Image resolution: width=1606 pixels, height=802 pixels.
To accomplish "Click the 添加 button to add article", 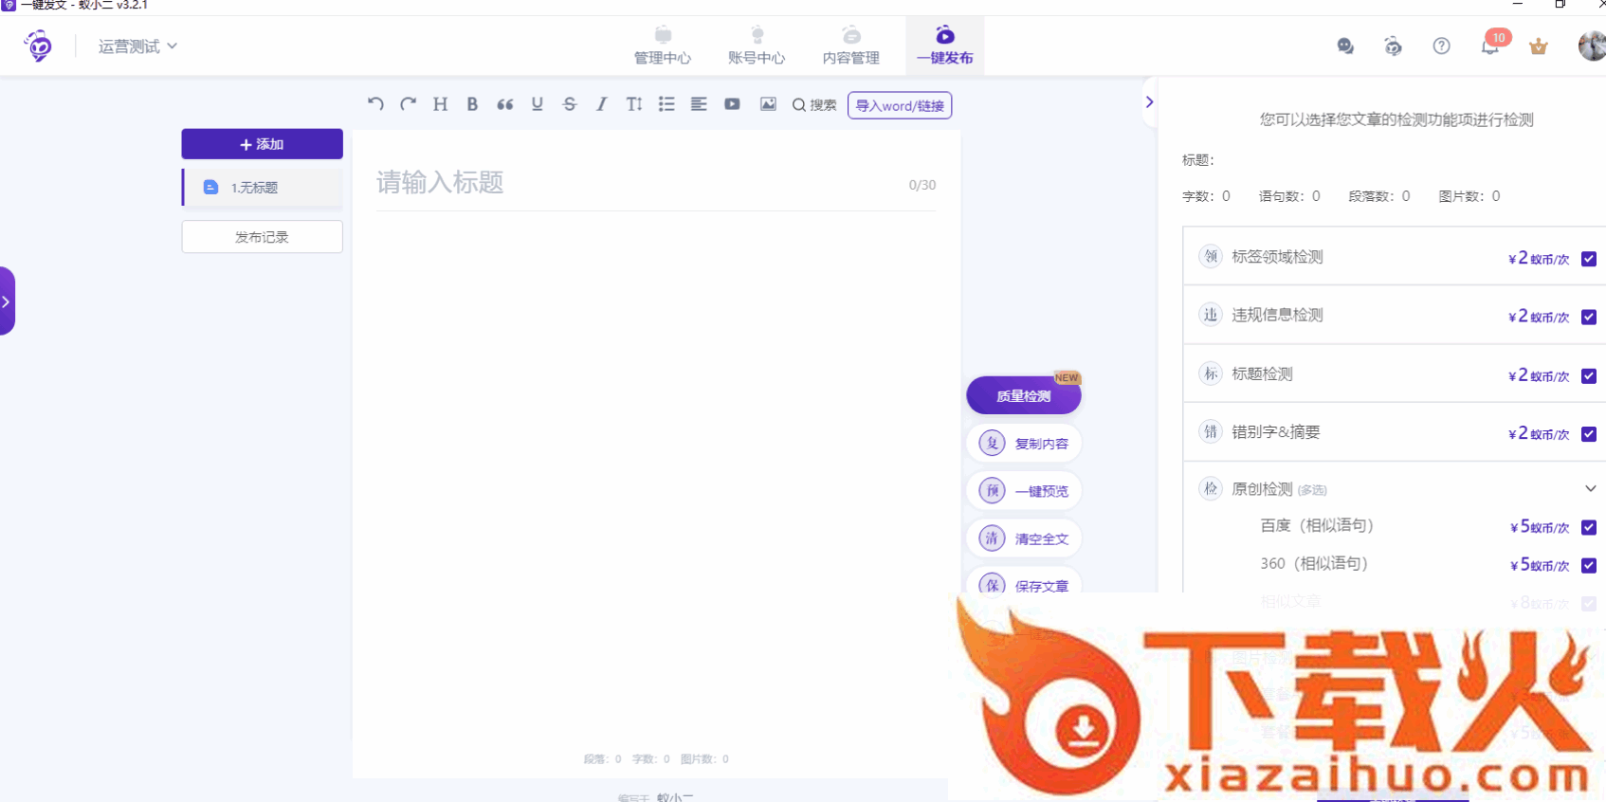I will tap(262, 144).
